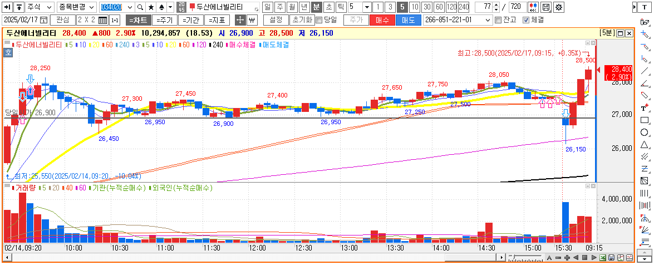Switch to the =차트 tab
The width and height of the screenshot is (654, 265).
point(138,20)
